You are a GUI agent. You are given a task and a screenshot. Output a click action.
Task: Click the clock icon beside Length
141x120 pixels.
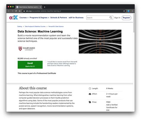(x=90, y=89)
